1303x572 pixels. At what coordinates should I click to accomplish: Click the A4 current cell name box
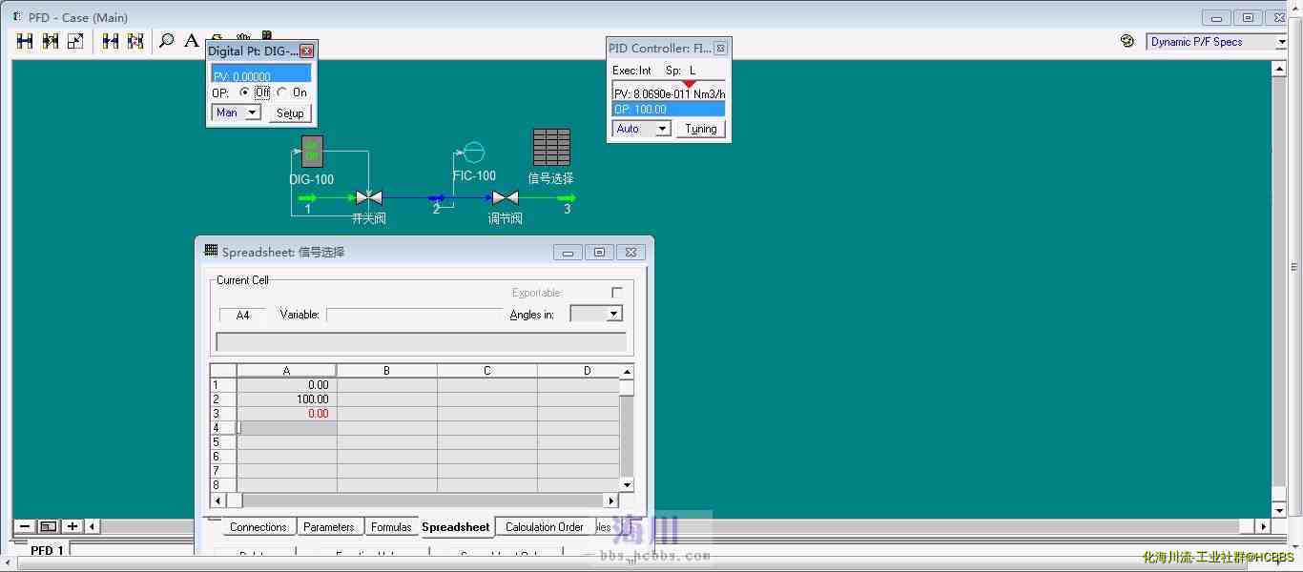pos(243,315)
